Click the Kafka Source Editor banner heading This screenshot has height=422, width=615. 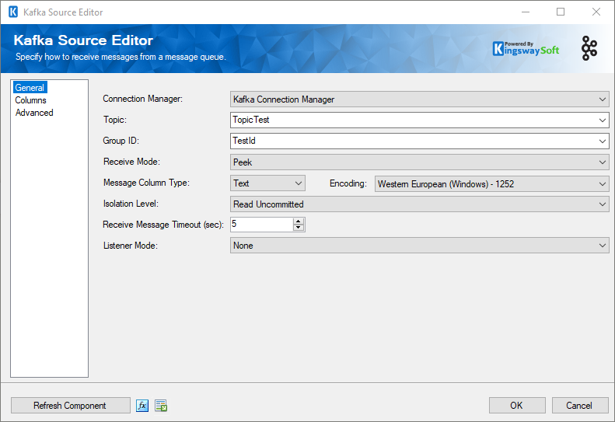click(83, 40)
